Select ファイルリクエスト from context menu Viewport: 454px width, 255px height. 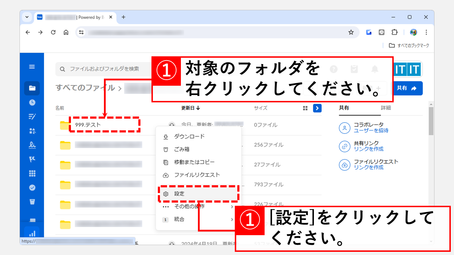(x=199, y=175)
